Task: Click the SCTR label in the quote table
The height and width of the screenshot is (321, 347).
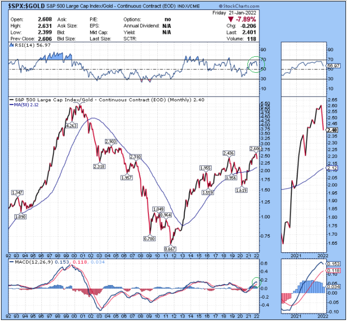Action: [130, 39]
